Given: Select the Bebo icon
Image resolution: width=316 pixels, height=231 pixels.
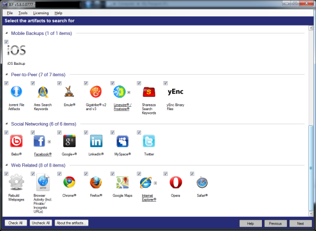Looking at the screenshot, I should pyautogui.click(x=16, y=141).
